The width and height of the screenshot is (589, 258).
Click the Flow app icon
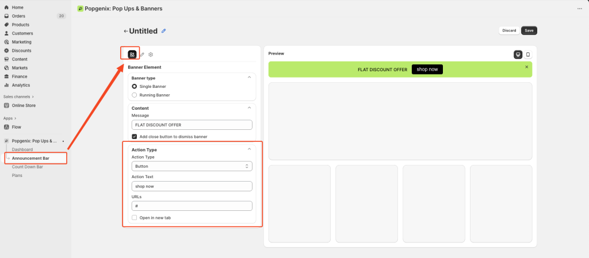(6, 127)
